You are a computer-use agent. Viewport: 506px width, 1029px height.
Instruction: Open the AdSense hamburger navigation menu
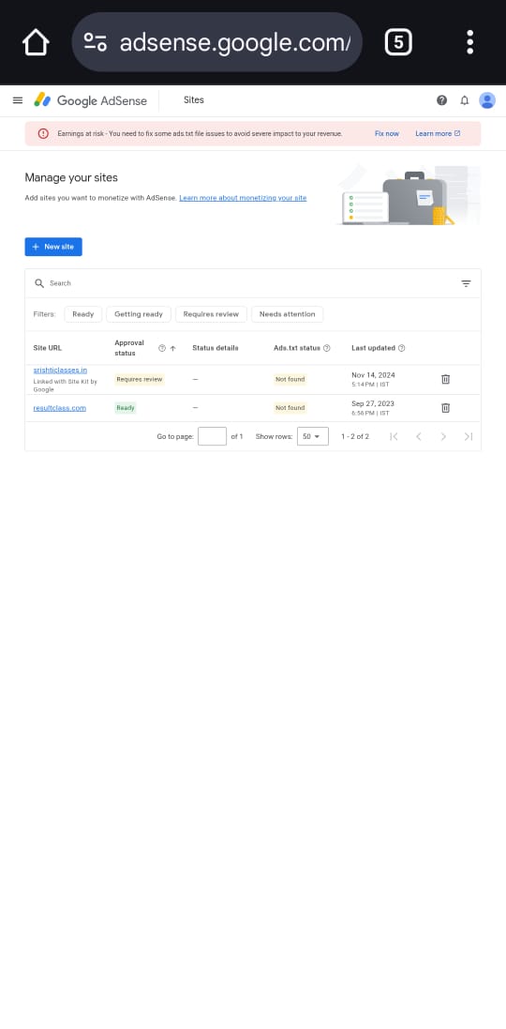(x=18, y=100)
